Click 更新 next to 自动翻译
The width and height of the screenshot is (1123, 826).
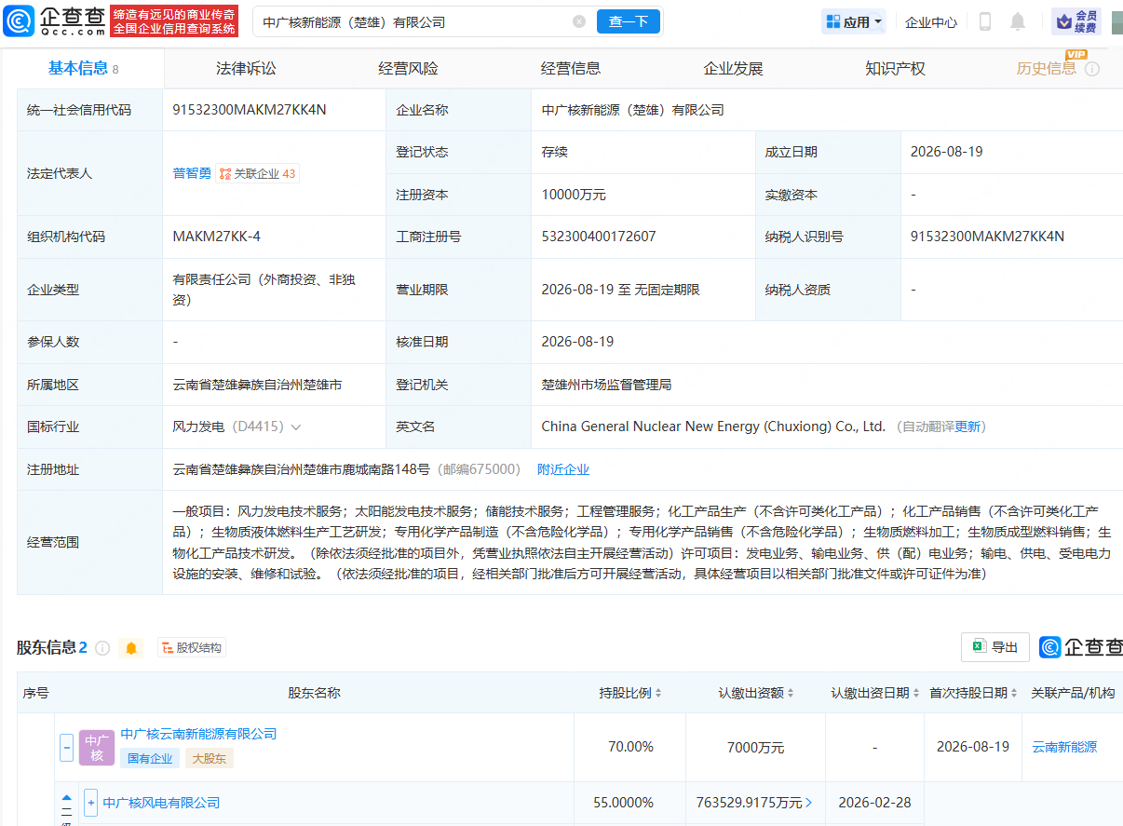968,427
